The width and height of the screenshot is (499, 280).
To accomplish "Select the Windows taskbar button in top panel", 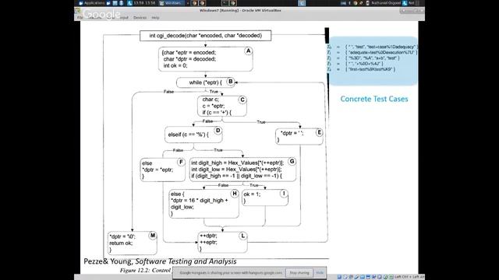I will point(172,3).
